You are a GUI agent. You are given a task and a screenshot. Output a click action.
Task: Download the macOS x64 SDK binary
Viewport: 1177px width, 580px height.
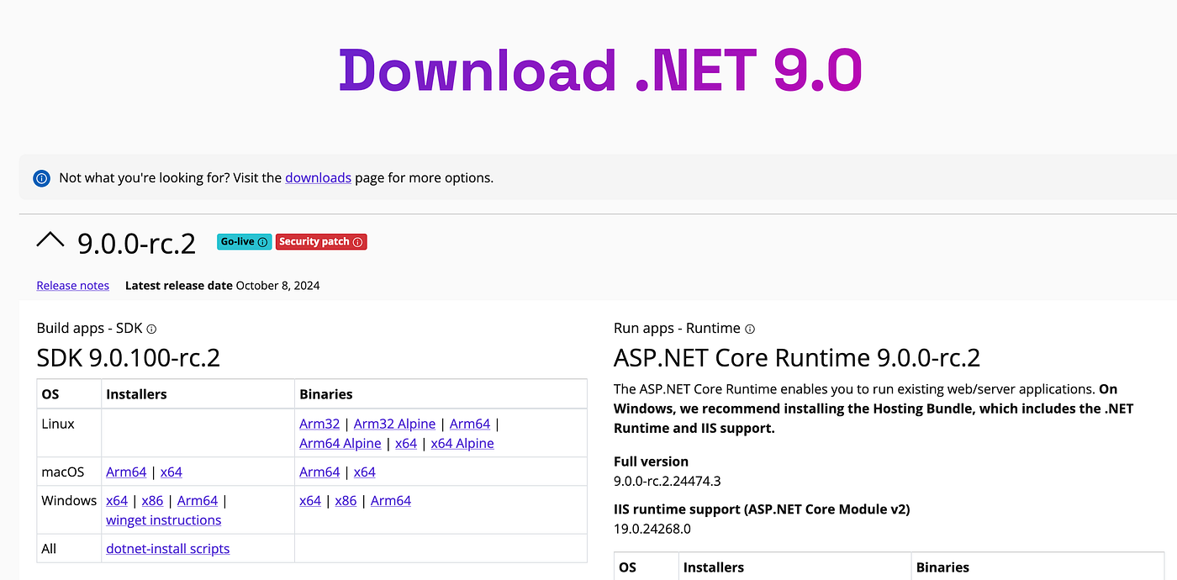365,472
